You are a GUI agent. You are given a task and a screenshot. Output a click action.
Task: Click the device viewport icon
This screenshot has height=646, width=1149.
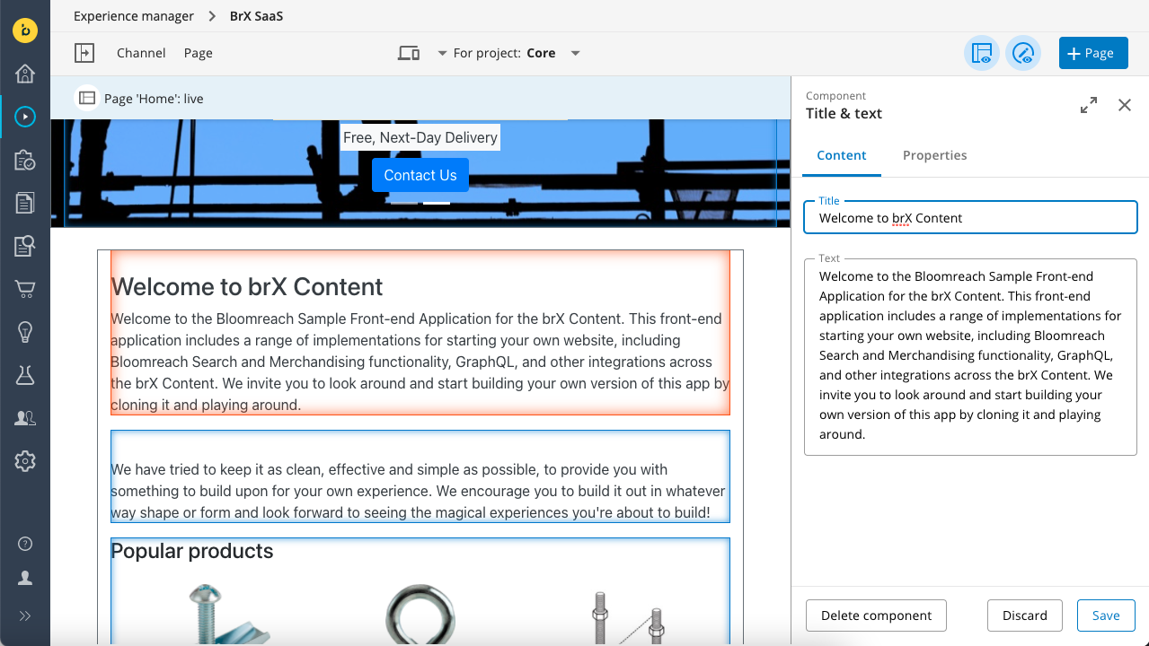[409, 53]
